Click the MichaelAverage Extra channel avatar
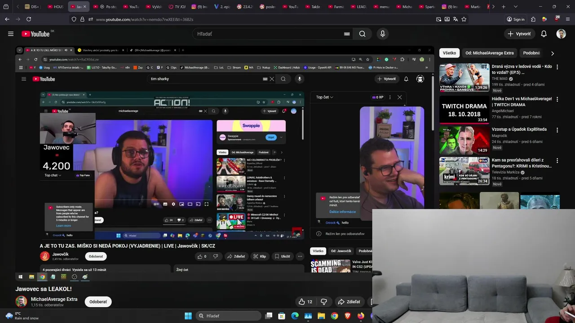 (21, 301)
